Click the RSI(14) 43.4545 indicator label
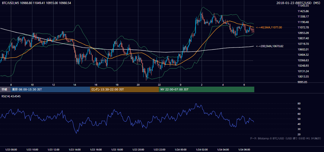This screenshot has width=324, height=152. pos(11,96)
